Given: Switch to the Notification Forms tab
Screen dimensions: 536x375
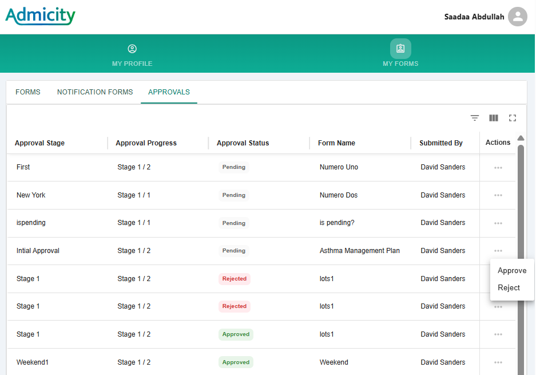Looking at the screenshot, I should pos(95,92).
